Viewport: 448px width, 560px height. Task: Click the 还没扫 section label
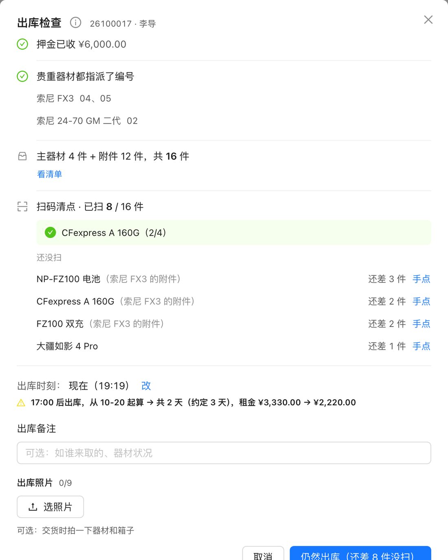pyautogui.click(x=49, y=257)
